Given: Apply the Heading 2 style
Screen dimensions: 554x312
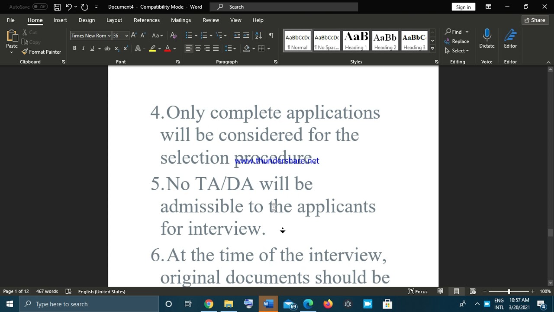Looking at the screenshot, I should click(385, 41).
